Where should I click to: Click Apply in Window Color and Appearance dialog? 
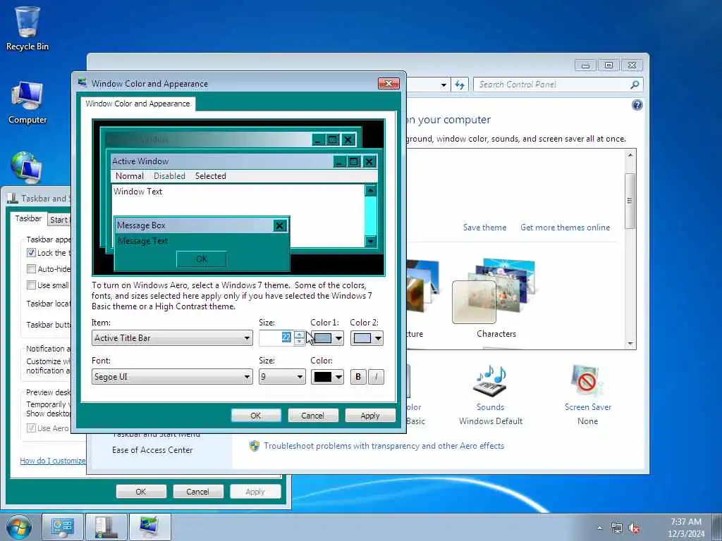tap(370, 416)
